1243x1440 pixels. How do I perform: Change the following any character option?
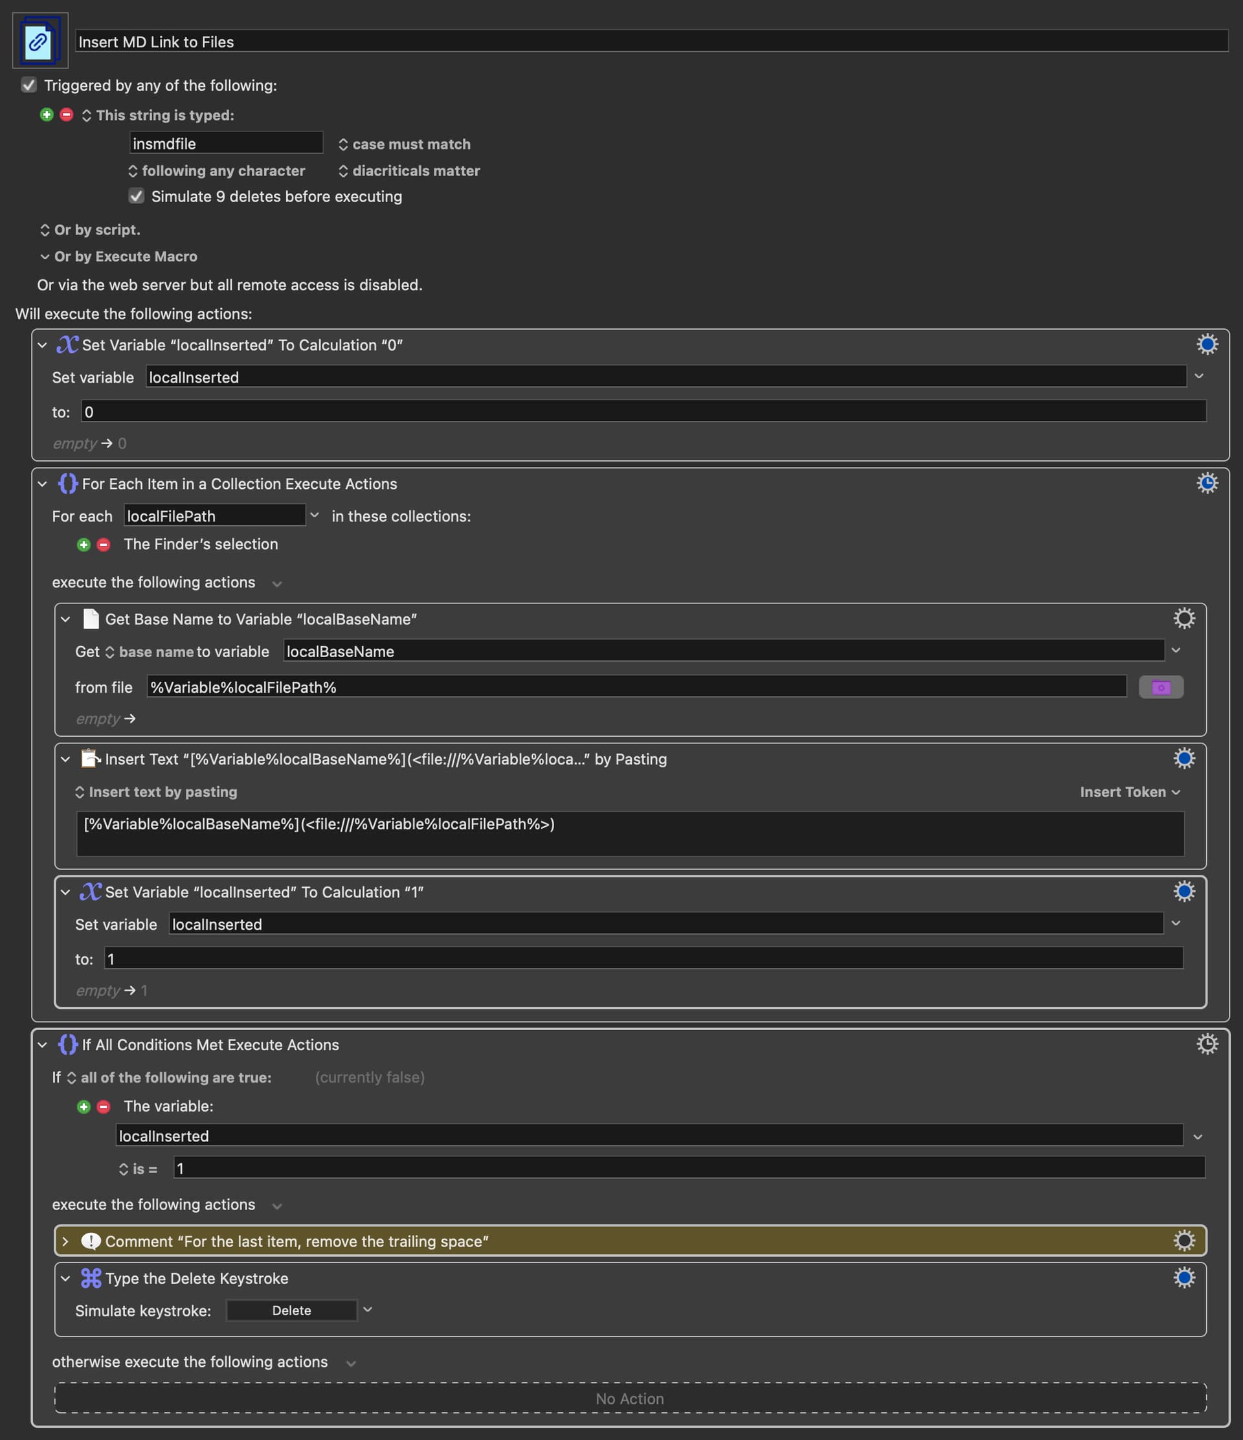point(217,170)
